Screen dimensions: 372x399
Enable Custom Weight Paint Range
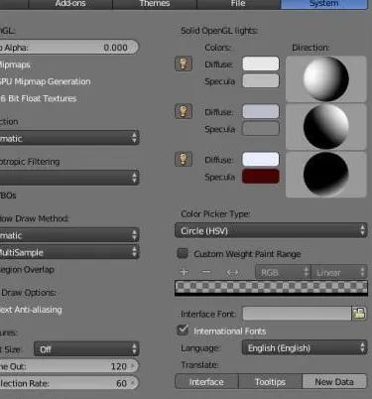[183, 253]
